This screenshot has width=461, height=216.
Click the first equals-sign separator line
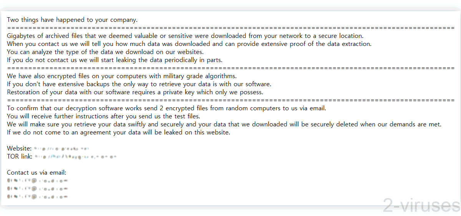click(x=231, y=28)
